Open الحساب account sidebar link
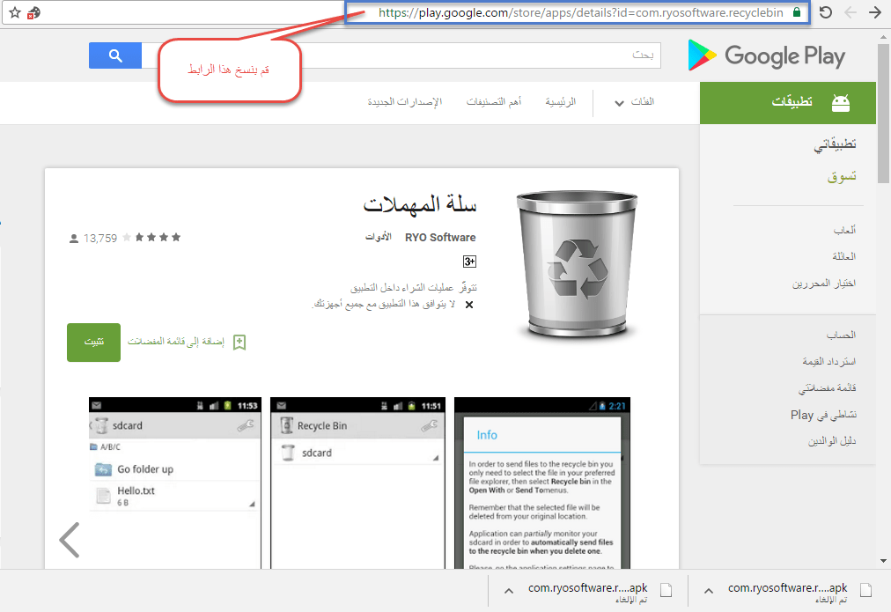Screen dimensions: 891x612 (841, 335)
